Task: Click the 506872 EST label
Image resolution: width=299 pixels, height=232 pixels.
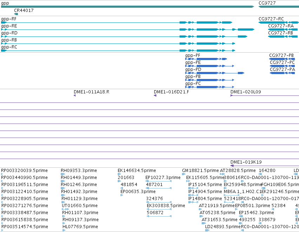Action: tap(155, 213)
